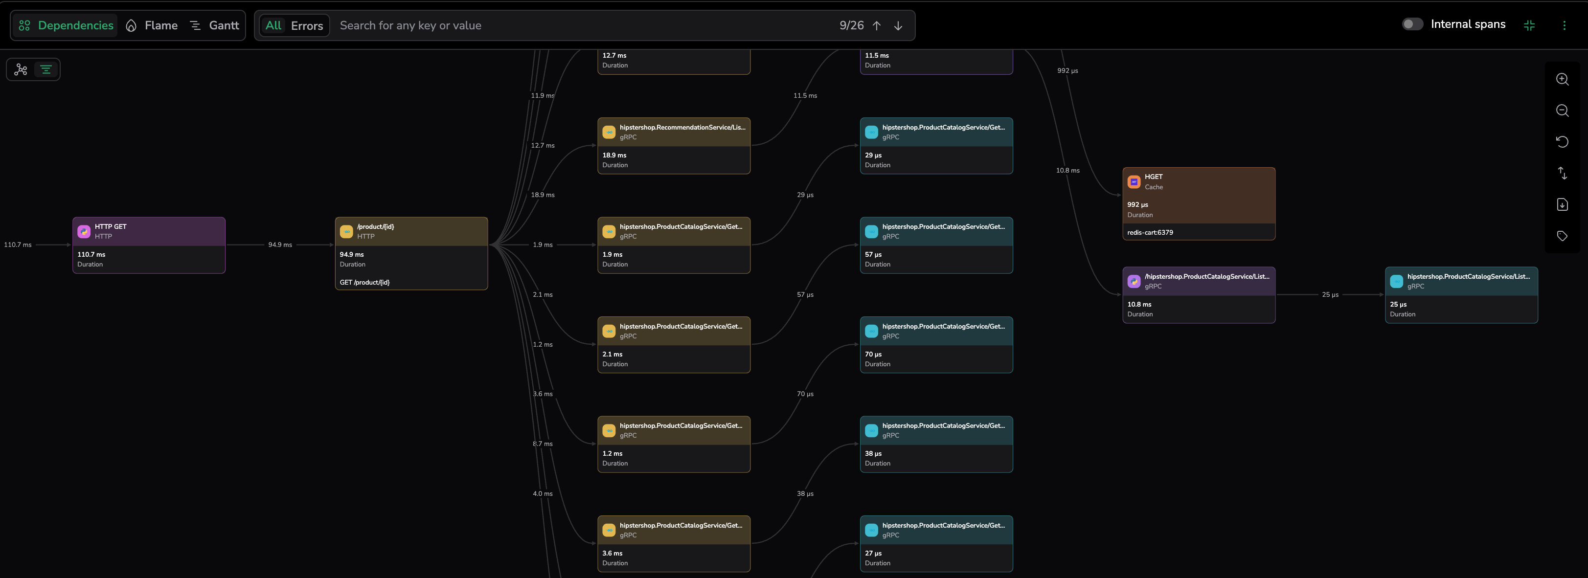Viewport: 1588px width, 578px height.
Task: Click the flip direction arrows icon
Action: click(1562, 173)
